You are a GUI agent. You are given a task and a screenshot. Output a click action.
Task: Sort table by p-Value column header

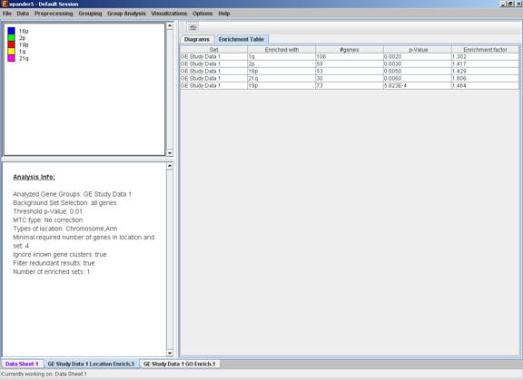418,50
